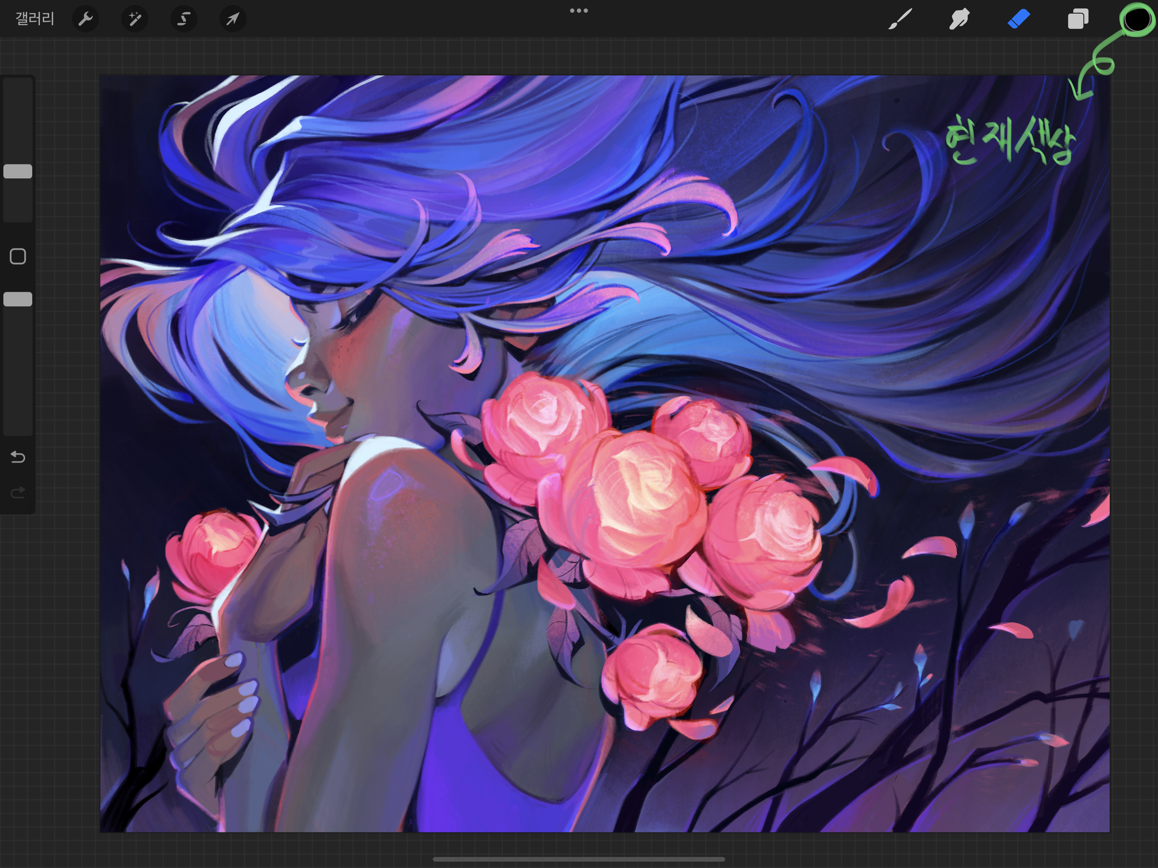Open the Adjustments magic wand menu
Viewport: 1158px width, 868px height.
click(x=134, y=19)
